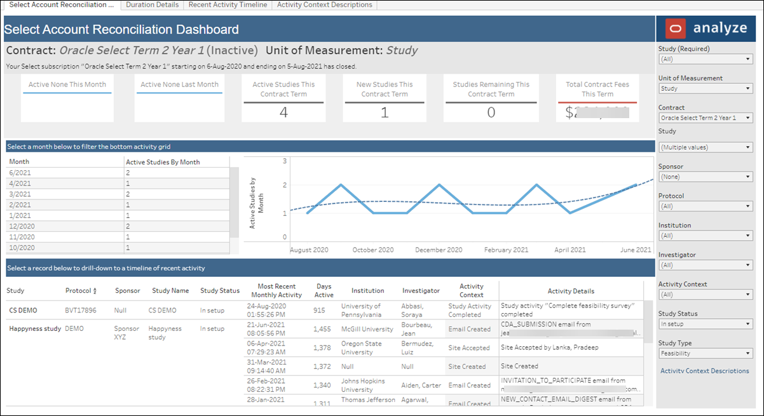Sort the Protocol column using its sort icon

click(95, 291)
